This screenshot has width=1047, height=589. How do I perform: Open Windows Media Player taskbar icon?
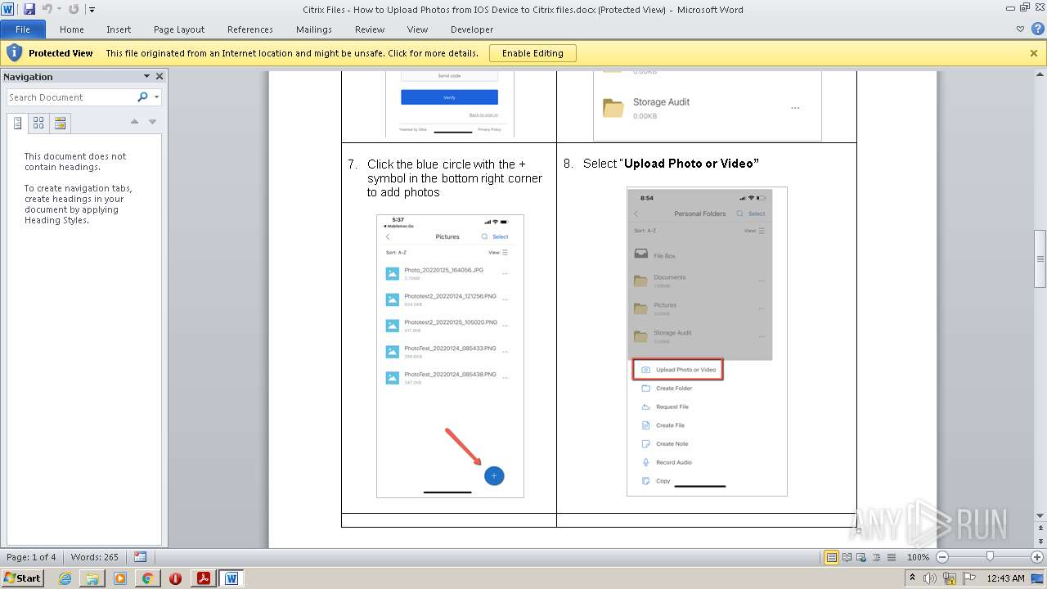120,578
